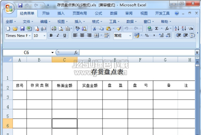
Task: Select column C header
Action: [65, 60]
